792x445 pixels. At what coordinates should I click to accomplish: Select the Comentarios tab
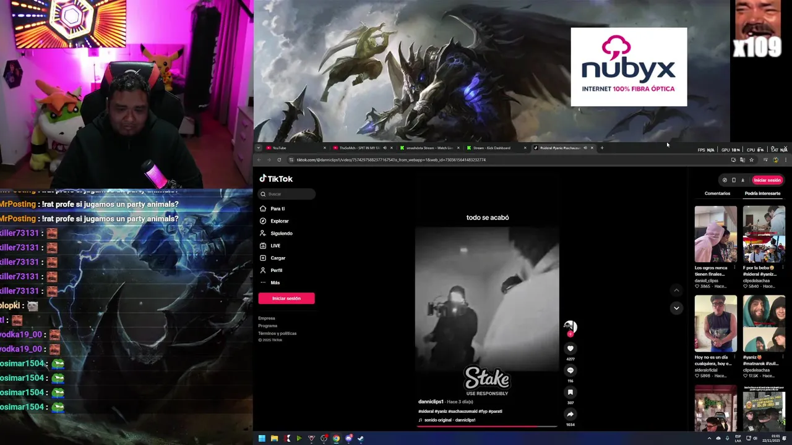coord(717,193)
